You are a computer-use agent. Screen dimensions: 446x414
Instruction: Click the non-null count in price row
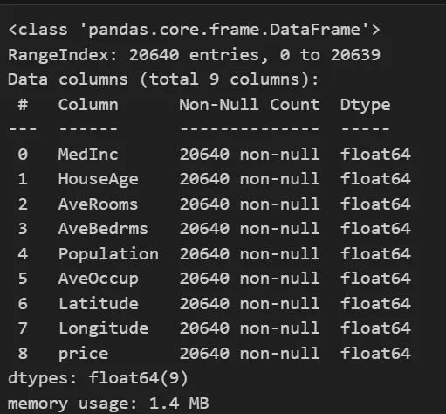[x=250, y=354]
